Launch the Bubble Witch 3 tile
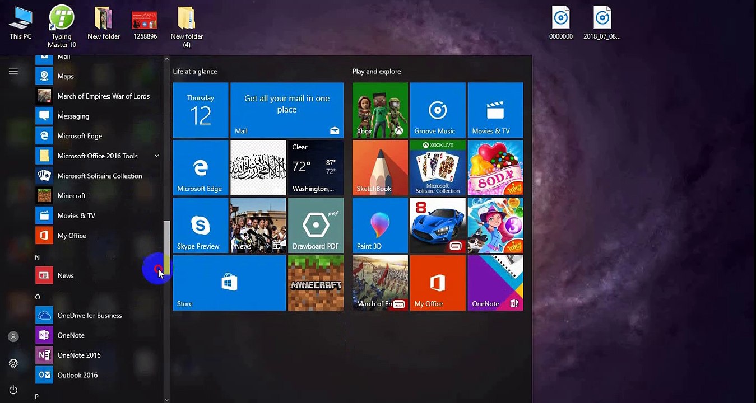756x403 pixels. (x=495, y=226)
